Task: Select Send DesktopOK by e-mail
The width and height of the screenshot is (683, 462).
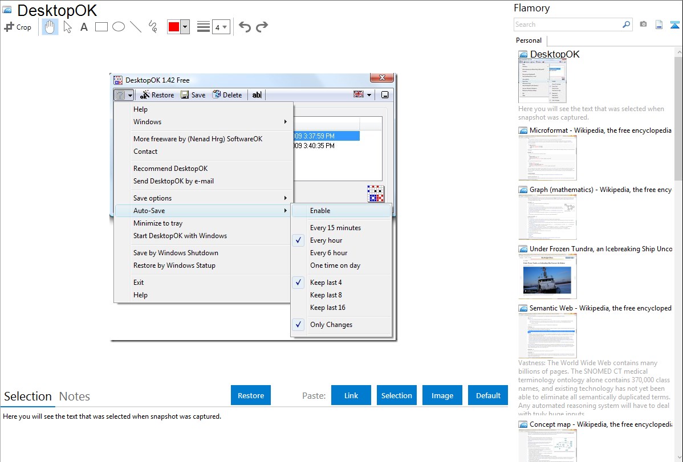Action: pyautogui.click(x=204, y=181)
